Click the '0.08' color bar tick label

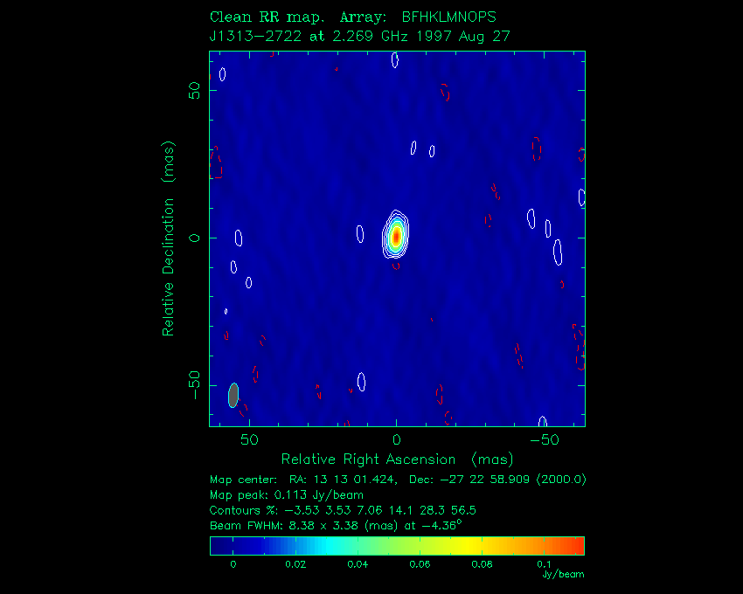tap(482, 564)
